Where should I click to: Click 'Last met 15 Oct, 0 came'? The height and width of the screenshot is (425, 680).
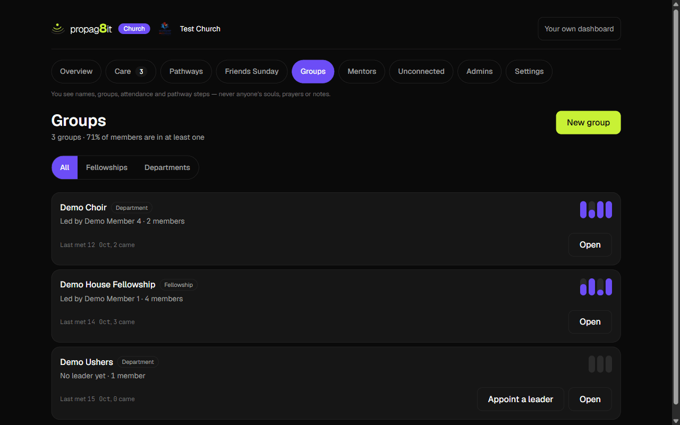[x=97, y=399]
